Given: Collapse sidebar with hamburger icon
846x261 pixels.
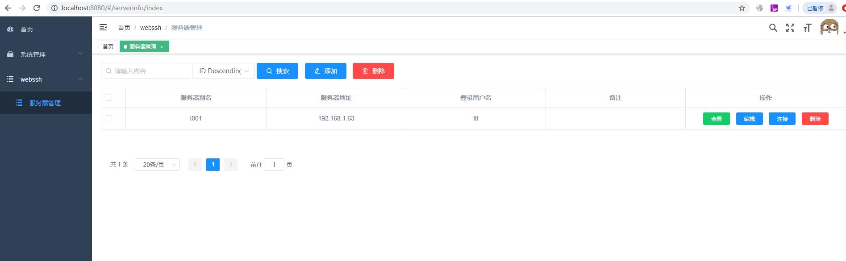Looking at the screenshot, I should [x=103, y=27].
